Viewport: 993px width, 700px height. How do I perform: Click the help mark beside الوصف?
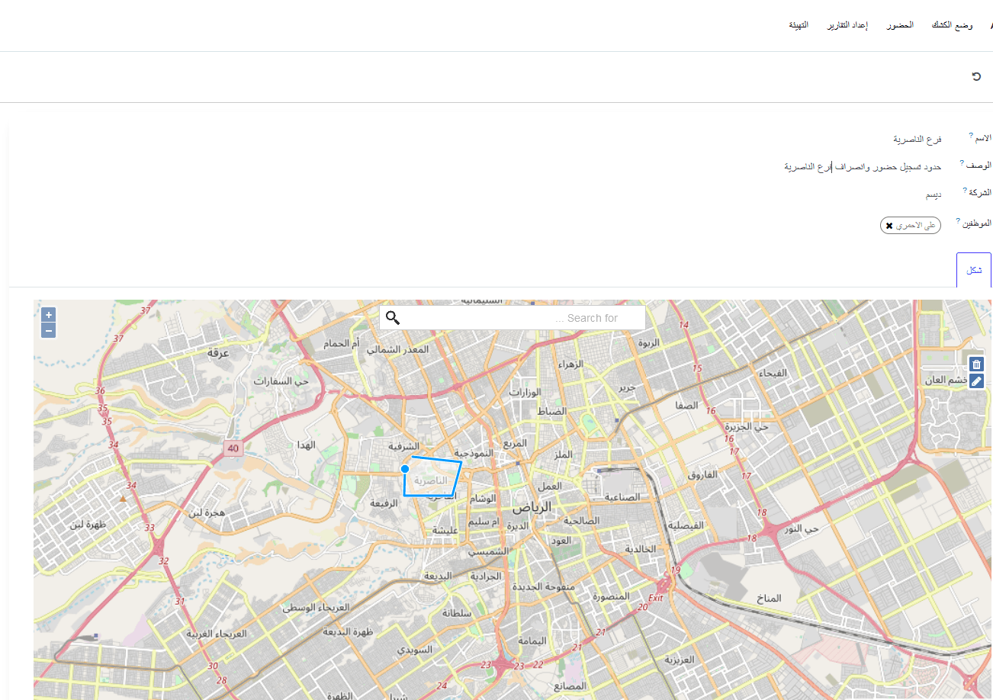(962, 162)
